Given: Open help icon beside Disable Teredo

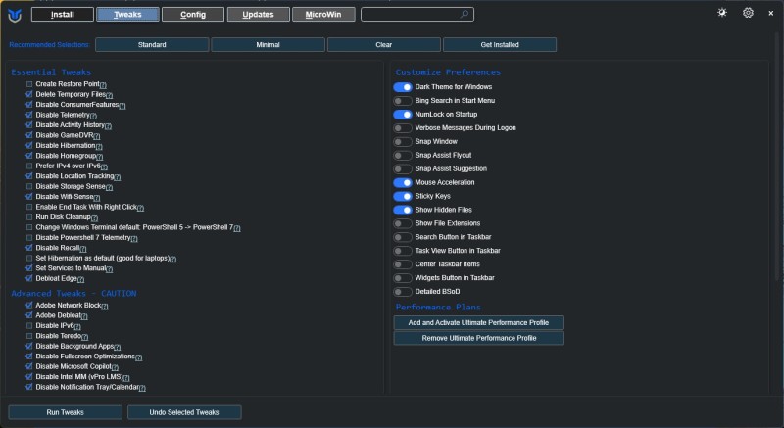Looking at the screenshot, I should 84,337.
